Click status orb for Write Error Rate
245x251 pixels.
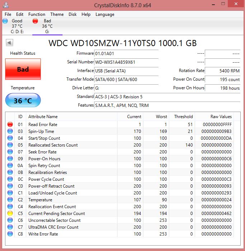[10, 234]
